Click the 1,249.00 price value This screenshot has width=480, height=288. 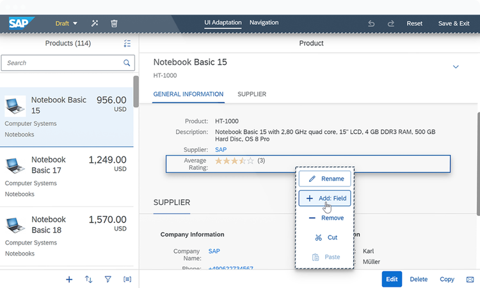108,160
